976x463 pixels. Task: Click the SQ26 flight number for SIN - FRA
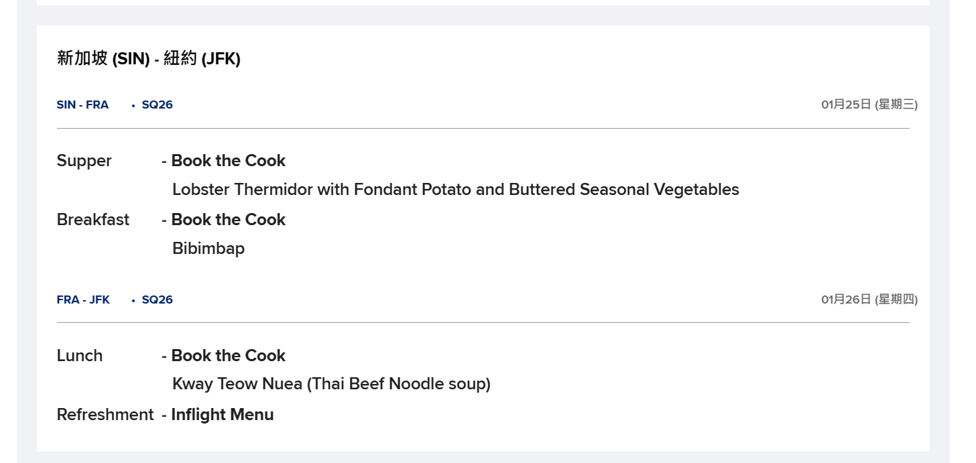[157, 105]
